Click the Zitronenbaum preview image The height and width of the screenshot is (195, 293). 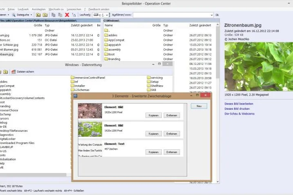[x=259, y=66]
